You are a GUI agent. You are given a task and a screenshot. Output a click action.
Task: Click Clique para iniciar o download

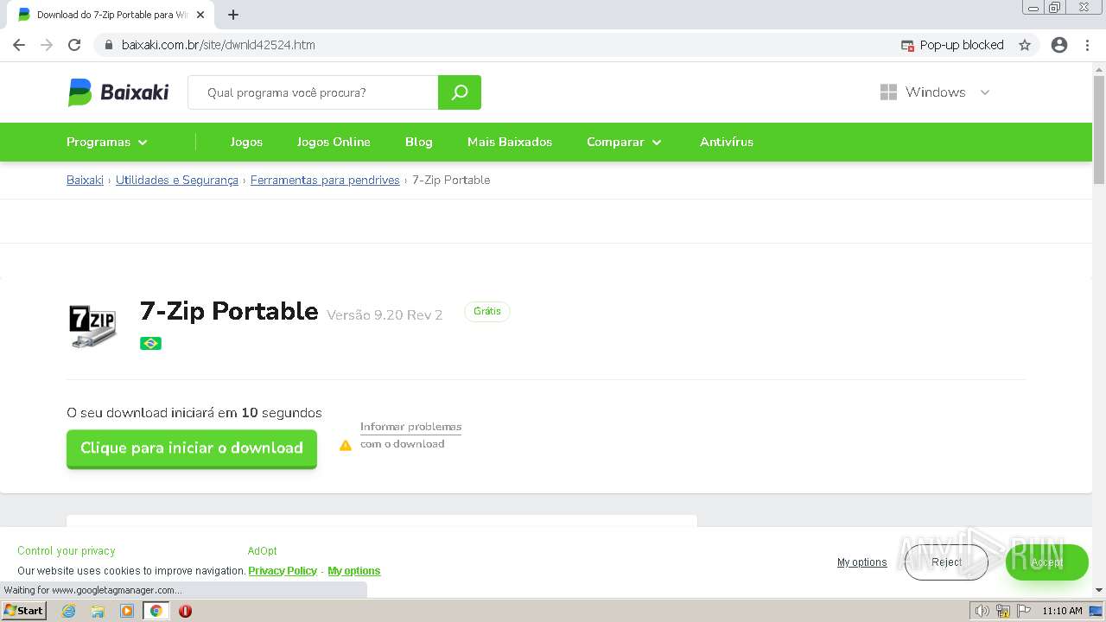192,448
